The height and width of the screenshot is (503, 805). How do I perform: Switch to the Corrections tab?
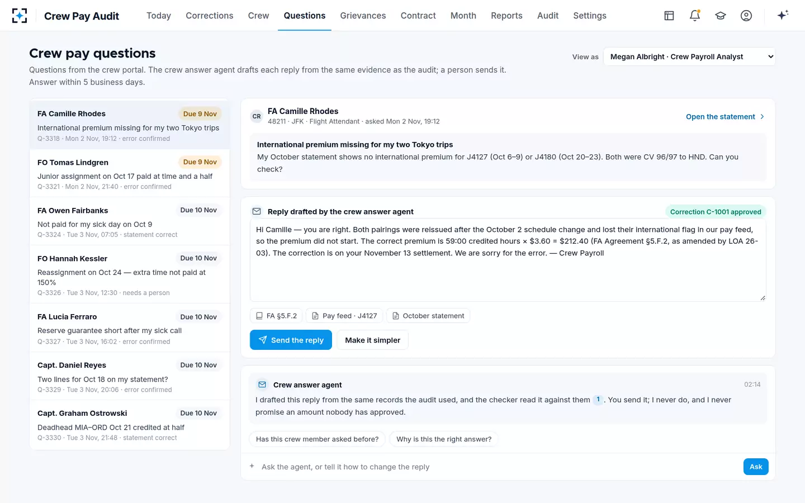tap(210, 16)
